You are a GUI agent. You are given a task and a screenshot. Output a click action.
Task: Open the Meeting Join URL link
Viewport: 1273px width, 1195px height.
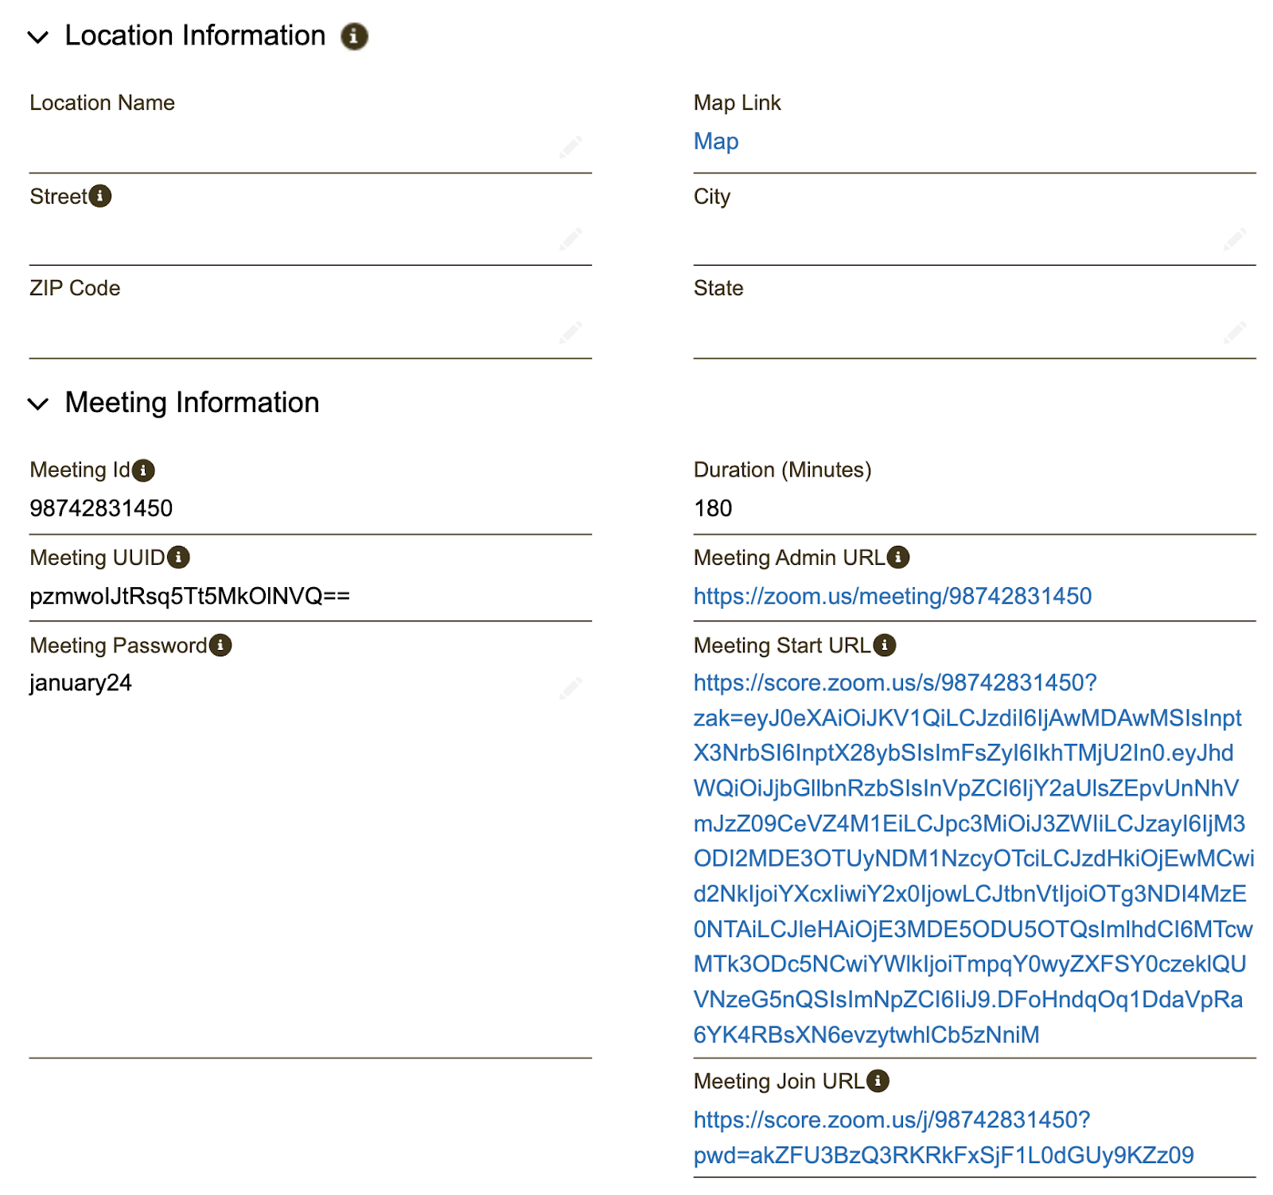click(x=891, y=1120)
